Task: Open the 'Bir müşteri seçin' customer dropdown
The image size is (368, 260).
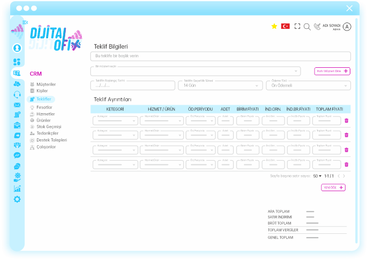Action: click(196, 70)
